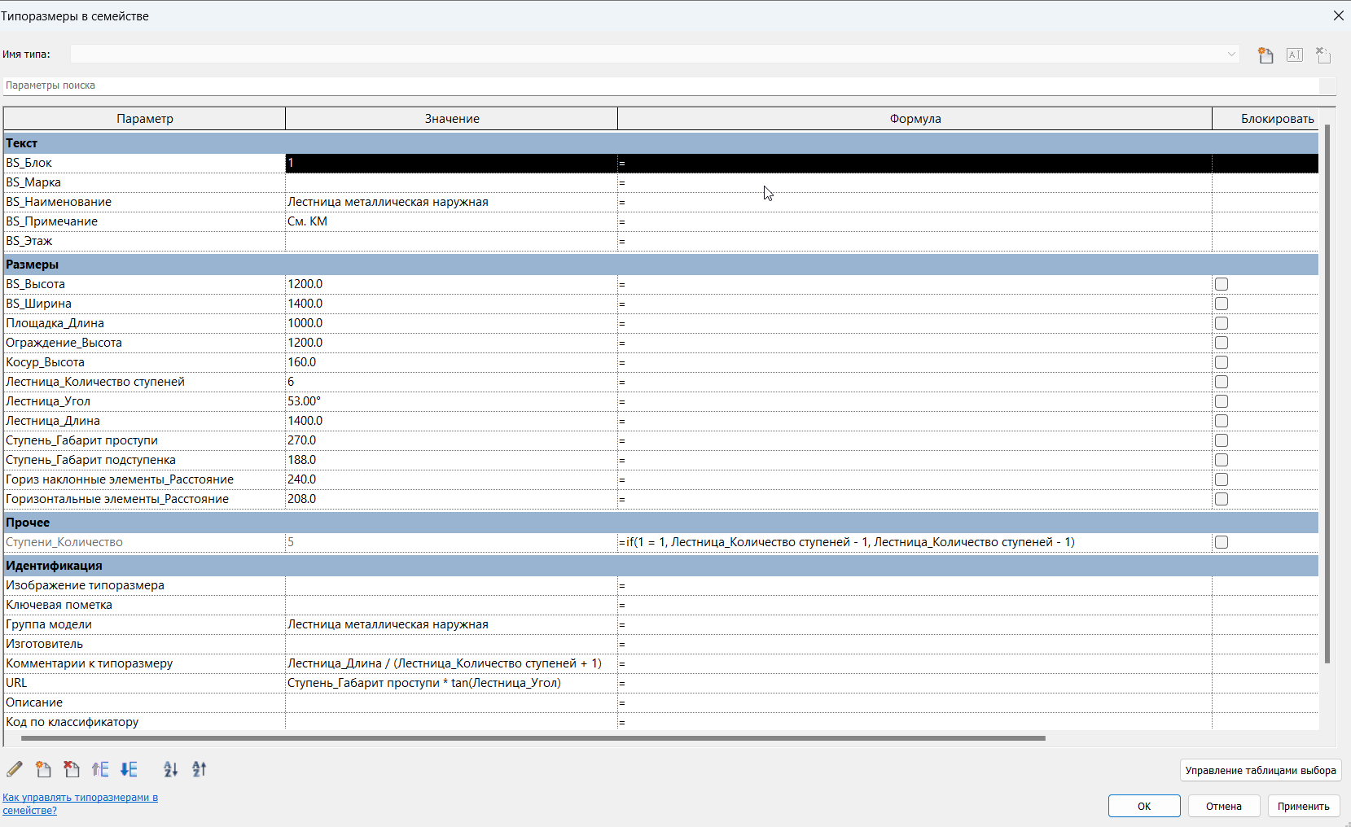Click the Значение column header
This screenshot has width=1351, height=827.
point(452,119)
